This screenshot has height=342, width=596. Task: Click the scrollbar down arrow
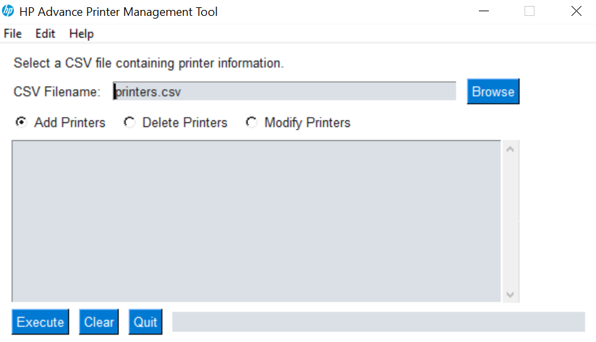tap(511, 294)
